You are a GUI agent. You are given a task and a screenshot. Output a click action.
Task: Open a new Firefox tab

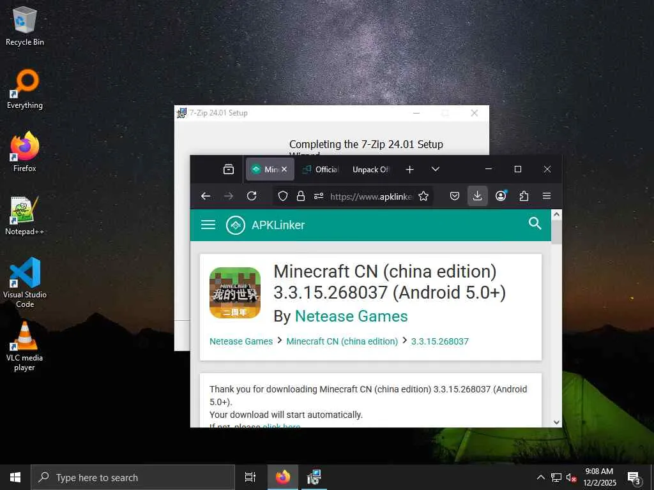(x=409, y=169)
